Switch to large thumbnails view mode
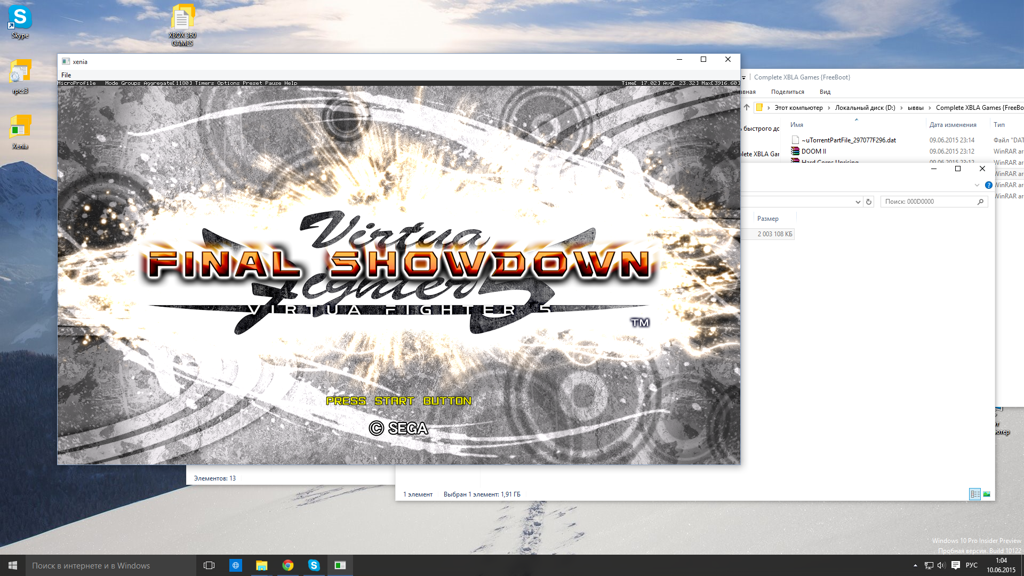This screenshot has height=576, width=1024. (x=987, y=494)
